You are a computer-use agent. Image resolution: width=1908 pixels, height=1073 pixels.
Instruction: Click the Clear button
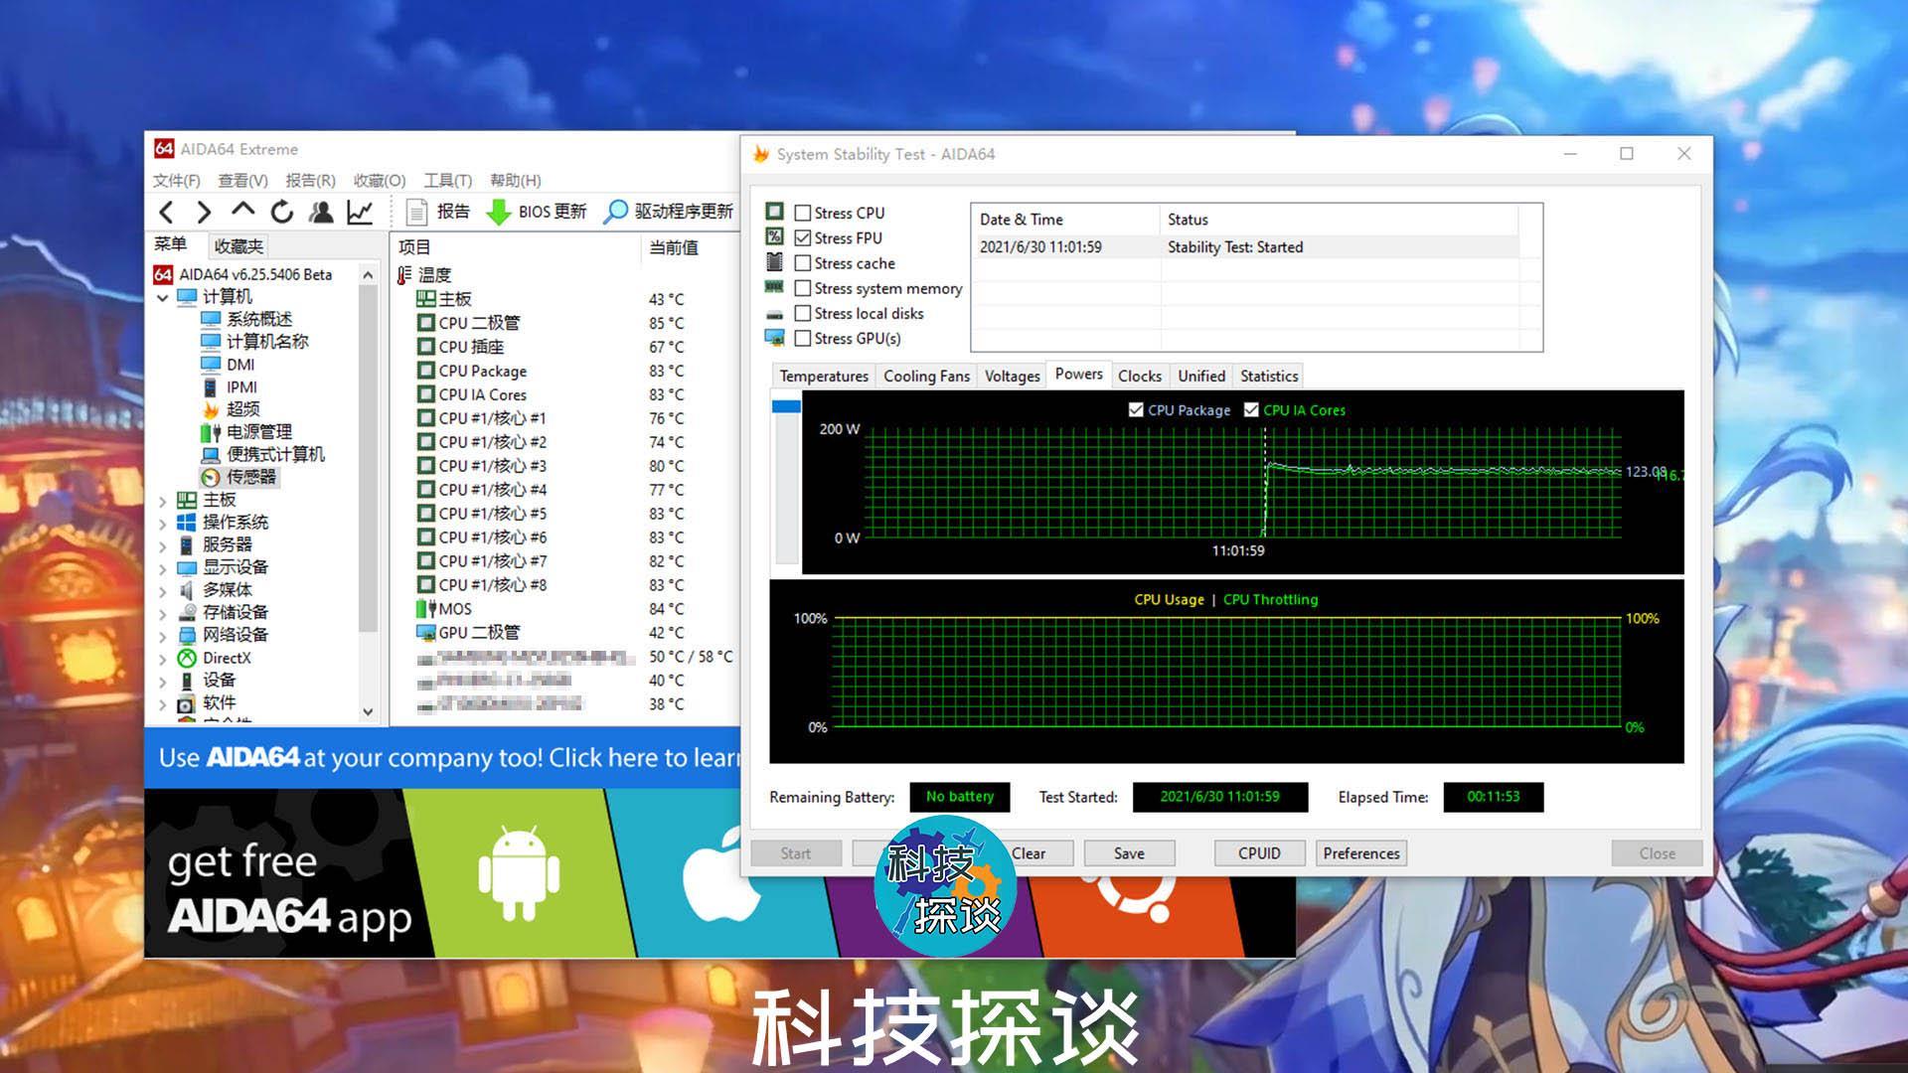[1029, 853]
